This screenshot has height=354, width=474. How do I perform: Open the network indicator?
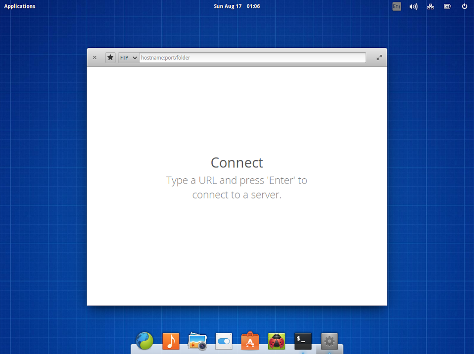click(430, 6)
